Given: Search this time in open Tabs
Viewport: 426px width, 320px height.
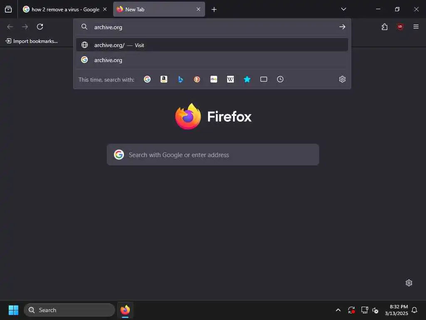Looking at the screenshot, I should (263, 79).
